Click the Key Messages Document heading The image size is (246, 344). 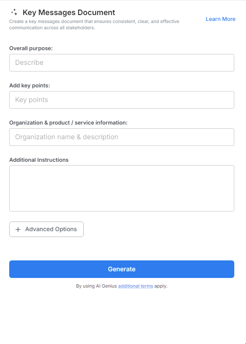pyautogui.click(x=69, y=12)
